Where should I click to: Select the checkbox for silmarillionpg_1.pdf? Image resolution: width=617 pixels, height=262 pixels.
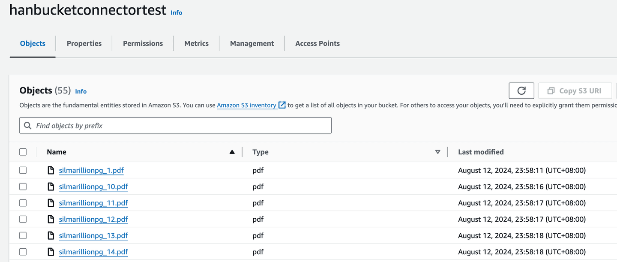click(x=23, y=171)
